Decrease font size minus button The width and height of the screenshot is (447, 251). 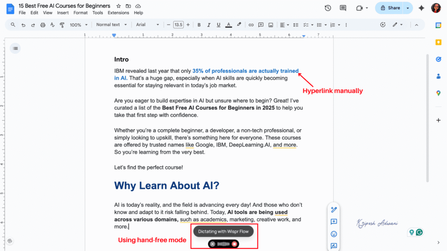tap(168, 25)
